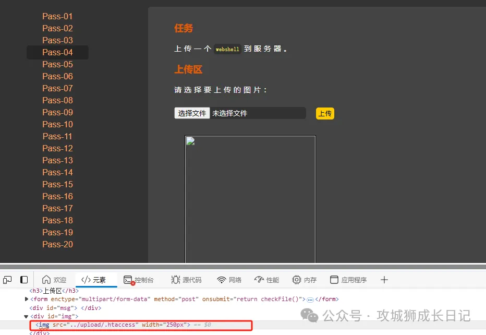Viewport: 486px width, 335px height.
Task: Toggle device emulation icon in DevTools
Action: [x=24, y=280]
